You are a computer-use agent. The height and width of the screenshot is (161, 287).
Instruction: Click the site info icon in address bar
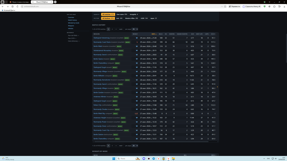tap(22, 6)
